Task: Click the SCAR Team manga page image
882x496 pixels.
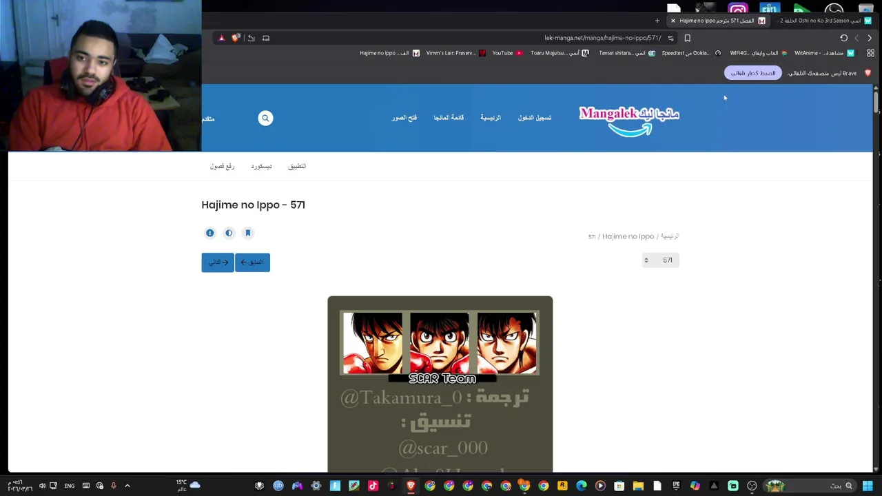Action: click(x=440, y=384)
